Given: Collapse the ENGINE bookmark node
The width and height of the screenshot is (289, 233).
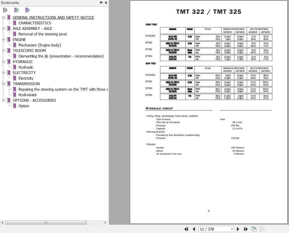Looking at the screenshot, I should pyautogui.click(x=3, y=40).
